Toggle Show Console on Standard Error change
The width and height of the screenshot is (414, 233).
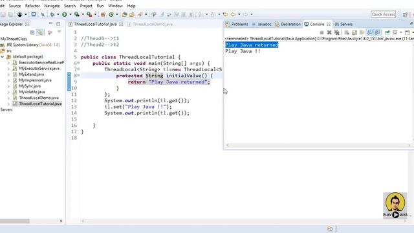point(378,32)
